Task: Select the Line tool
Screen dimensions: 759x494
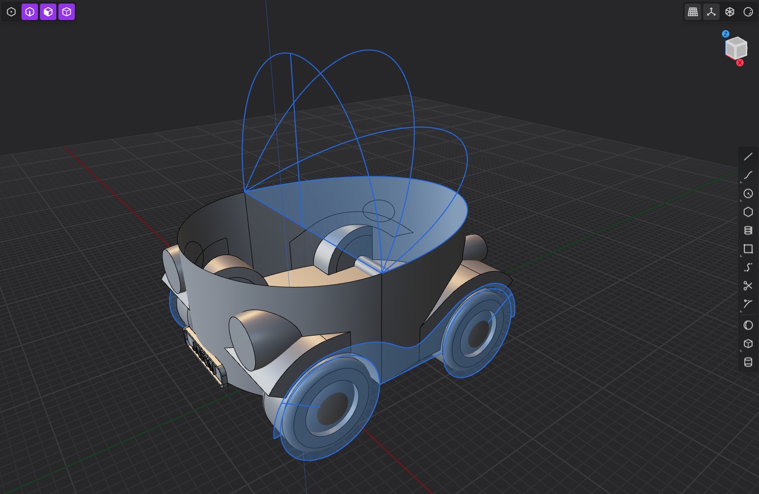Action: [748, 157]
